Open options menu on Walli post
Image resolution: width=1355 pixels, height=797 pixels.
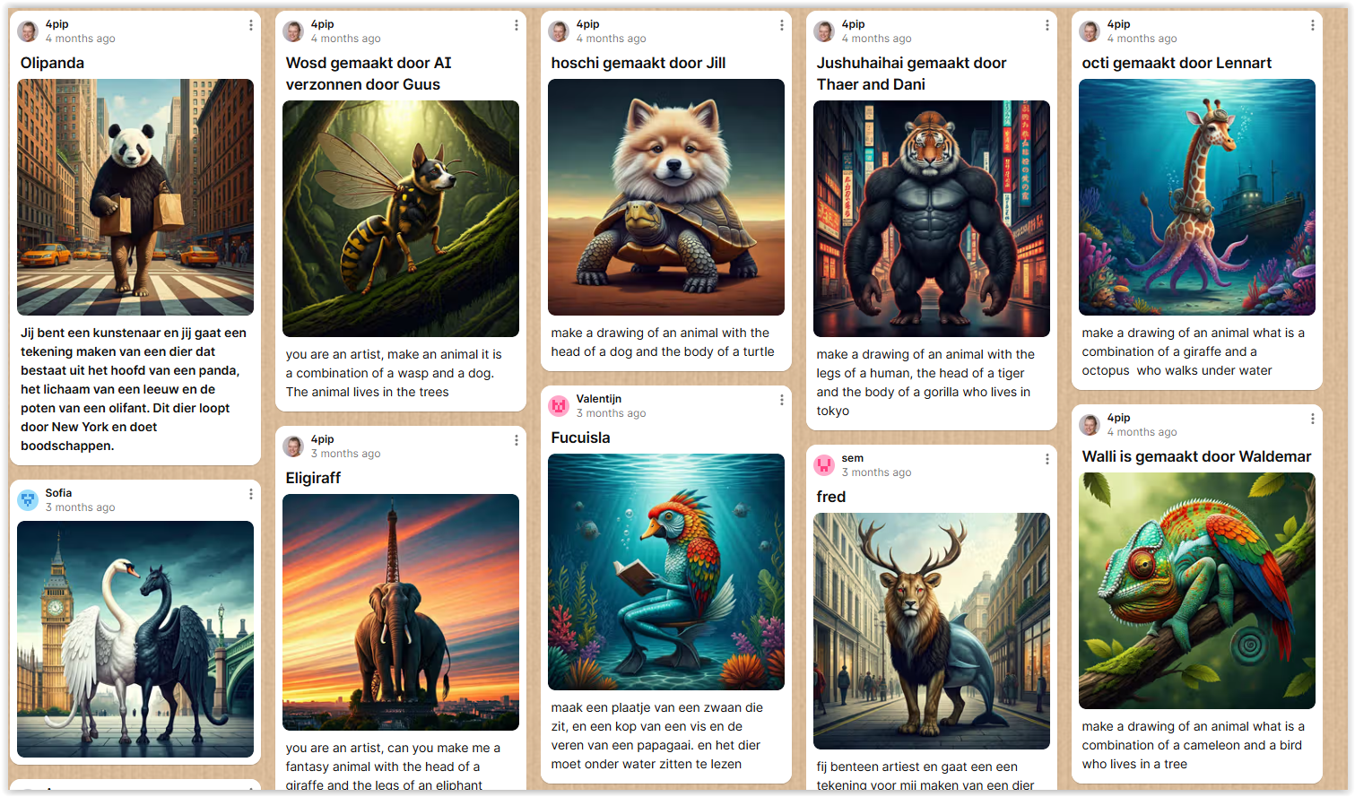click(x=1312, y=419)
